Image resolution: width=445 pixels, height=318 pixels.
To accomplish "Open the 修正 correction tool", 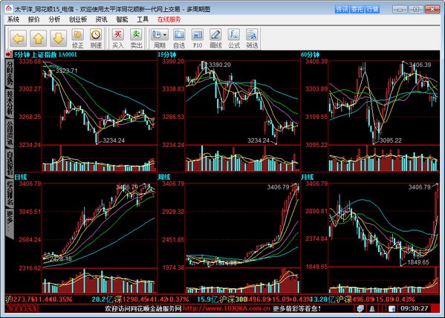I will click(x=77, y=39).
